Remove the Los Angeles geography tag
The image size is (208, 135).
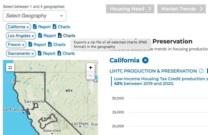33,36
